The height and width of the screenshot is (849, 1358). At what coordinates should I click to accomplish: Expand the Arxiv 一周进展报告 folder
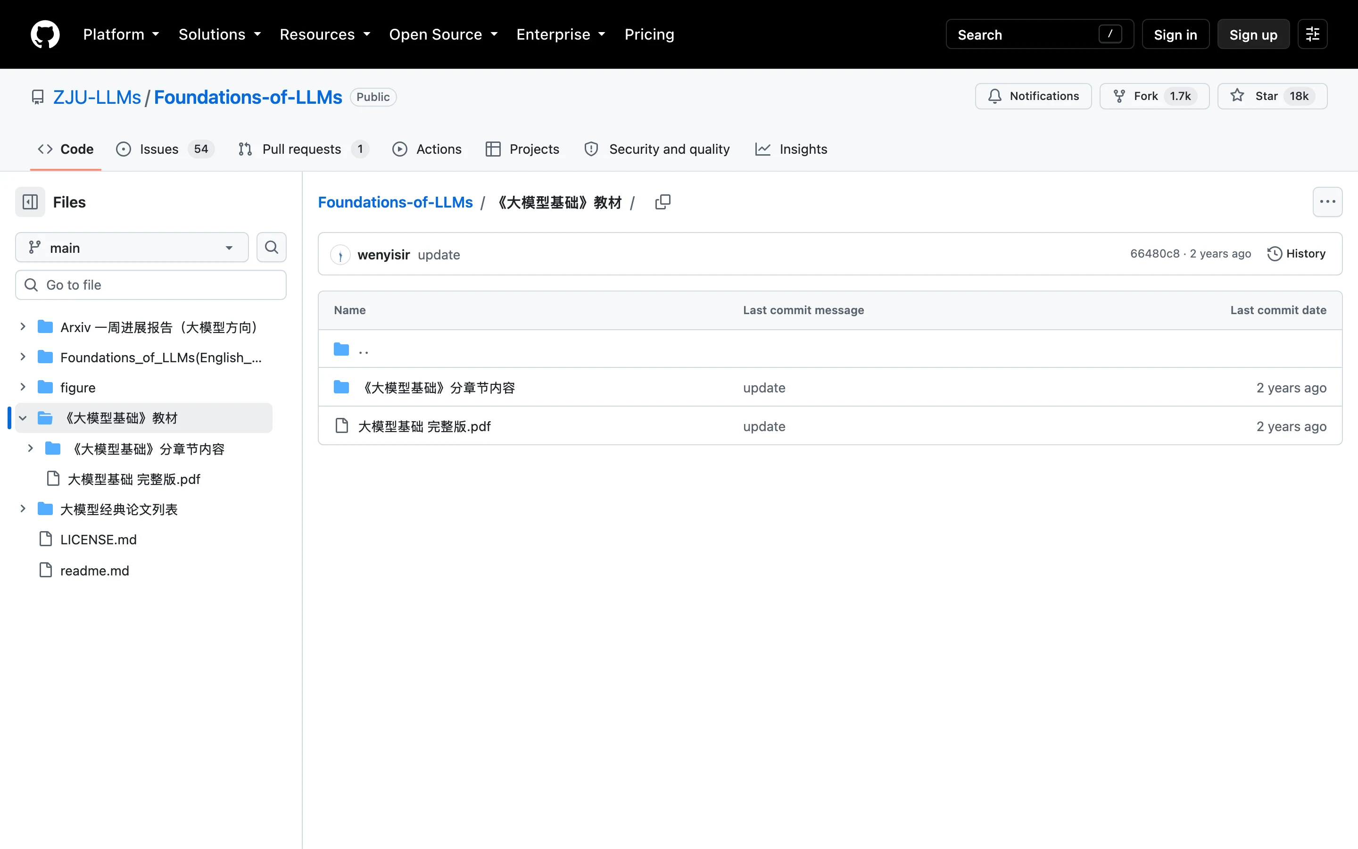pos(23,327)
